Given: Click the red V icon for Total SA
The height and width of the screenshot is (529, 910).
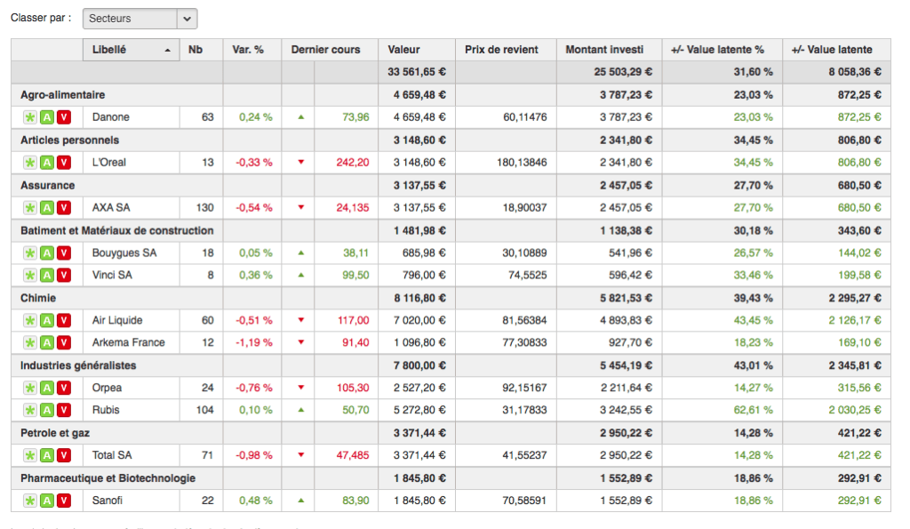Looking at the screenshot, I should pyautogui.click(x=64, y=455).
